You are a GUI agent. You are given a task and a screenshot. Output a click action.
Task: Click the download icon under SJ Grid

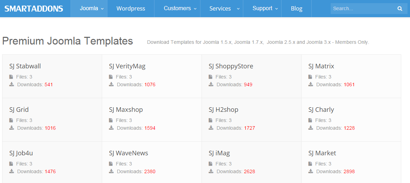(x=12, y=128)
